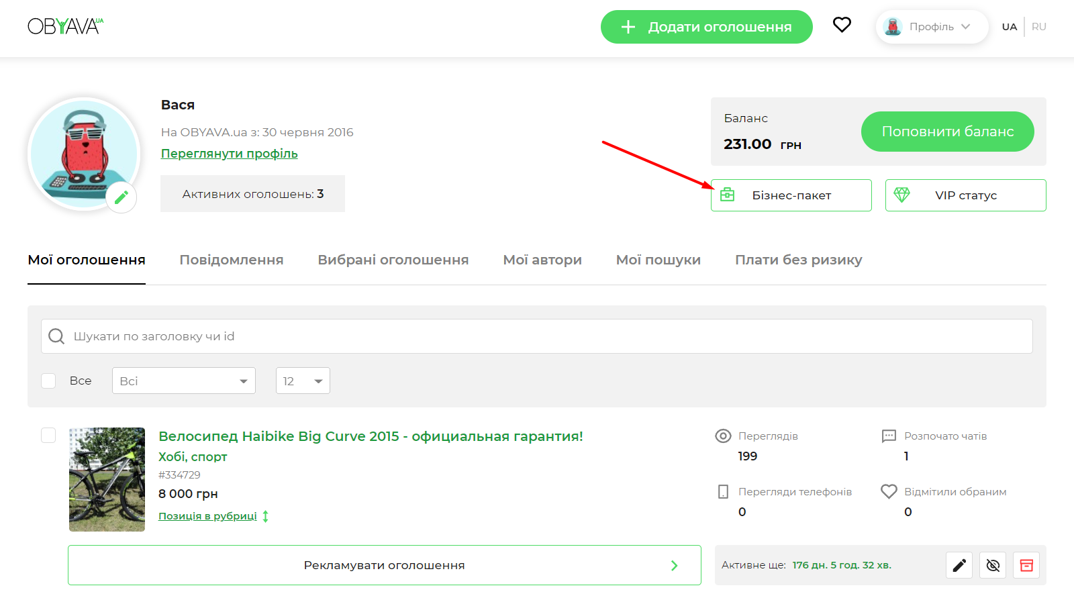The width and height of the screenshot is (1074, 596).
Task: Switch to the Повідомлення tab
Action: click(x=231, y=260)
